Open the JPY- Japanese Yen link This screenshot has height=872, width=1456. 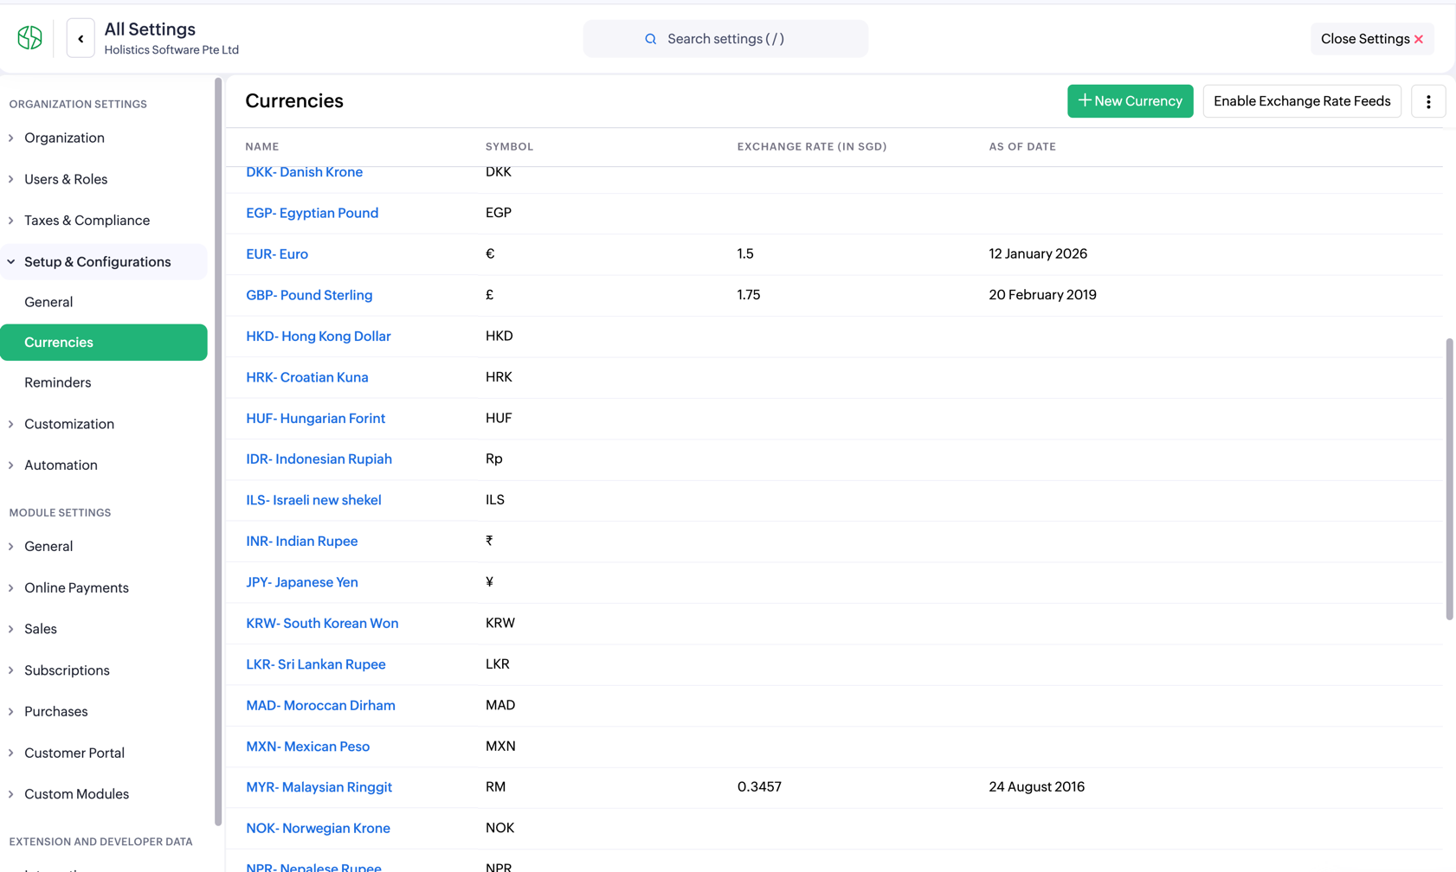click(x=302, y=582)
